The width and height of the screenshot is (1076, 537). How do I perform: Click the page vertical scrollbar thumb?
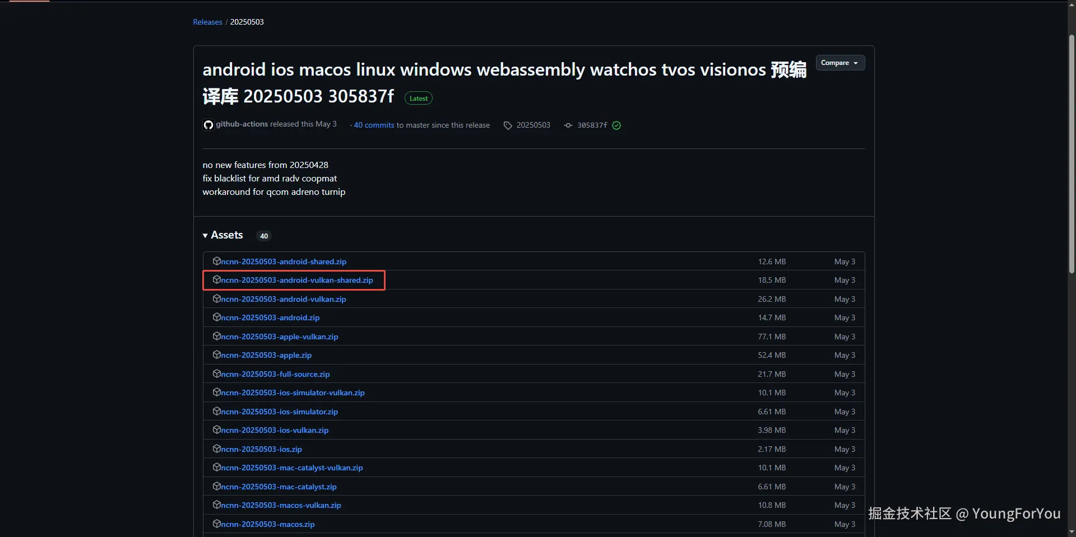[1072, 154]
